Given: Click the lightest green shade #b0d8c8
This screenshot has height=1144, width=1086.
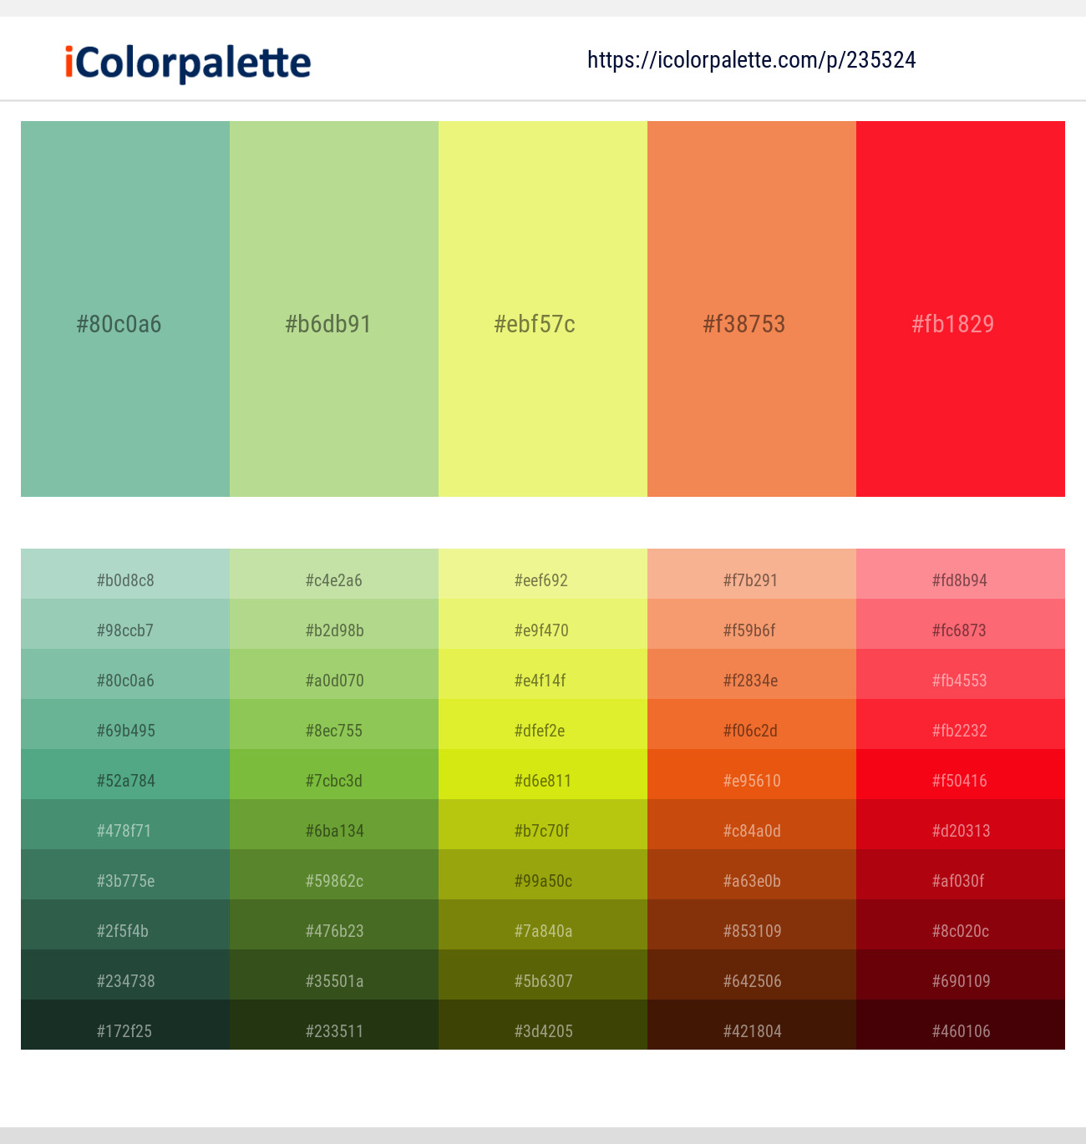Looking at the screenshot, I should 124,580.
